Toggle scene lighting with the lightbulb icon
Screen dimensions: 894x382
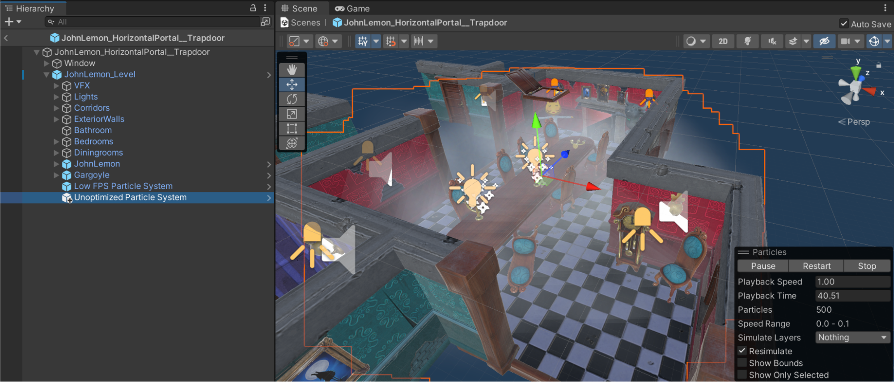[x=747, y=41]
